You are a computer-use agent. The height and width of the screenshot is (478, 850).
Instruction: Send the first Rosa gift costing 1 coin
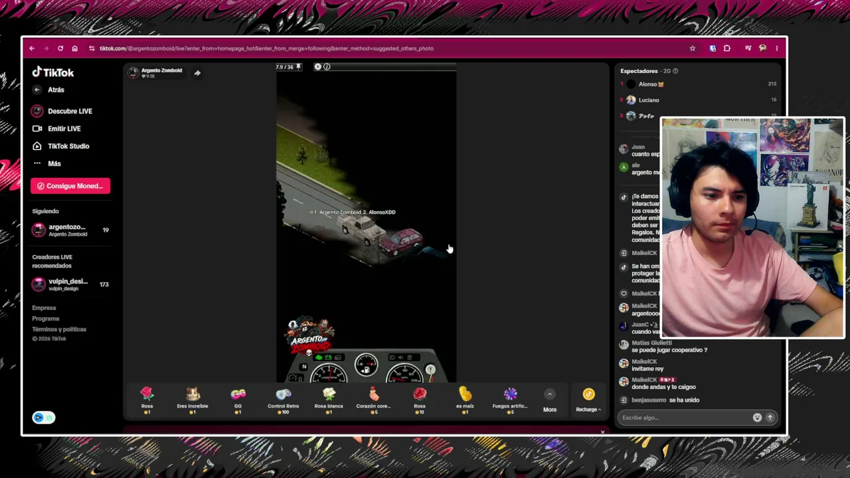pyautogui.click(x=147, y=400)
